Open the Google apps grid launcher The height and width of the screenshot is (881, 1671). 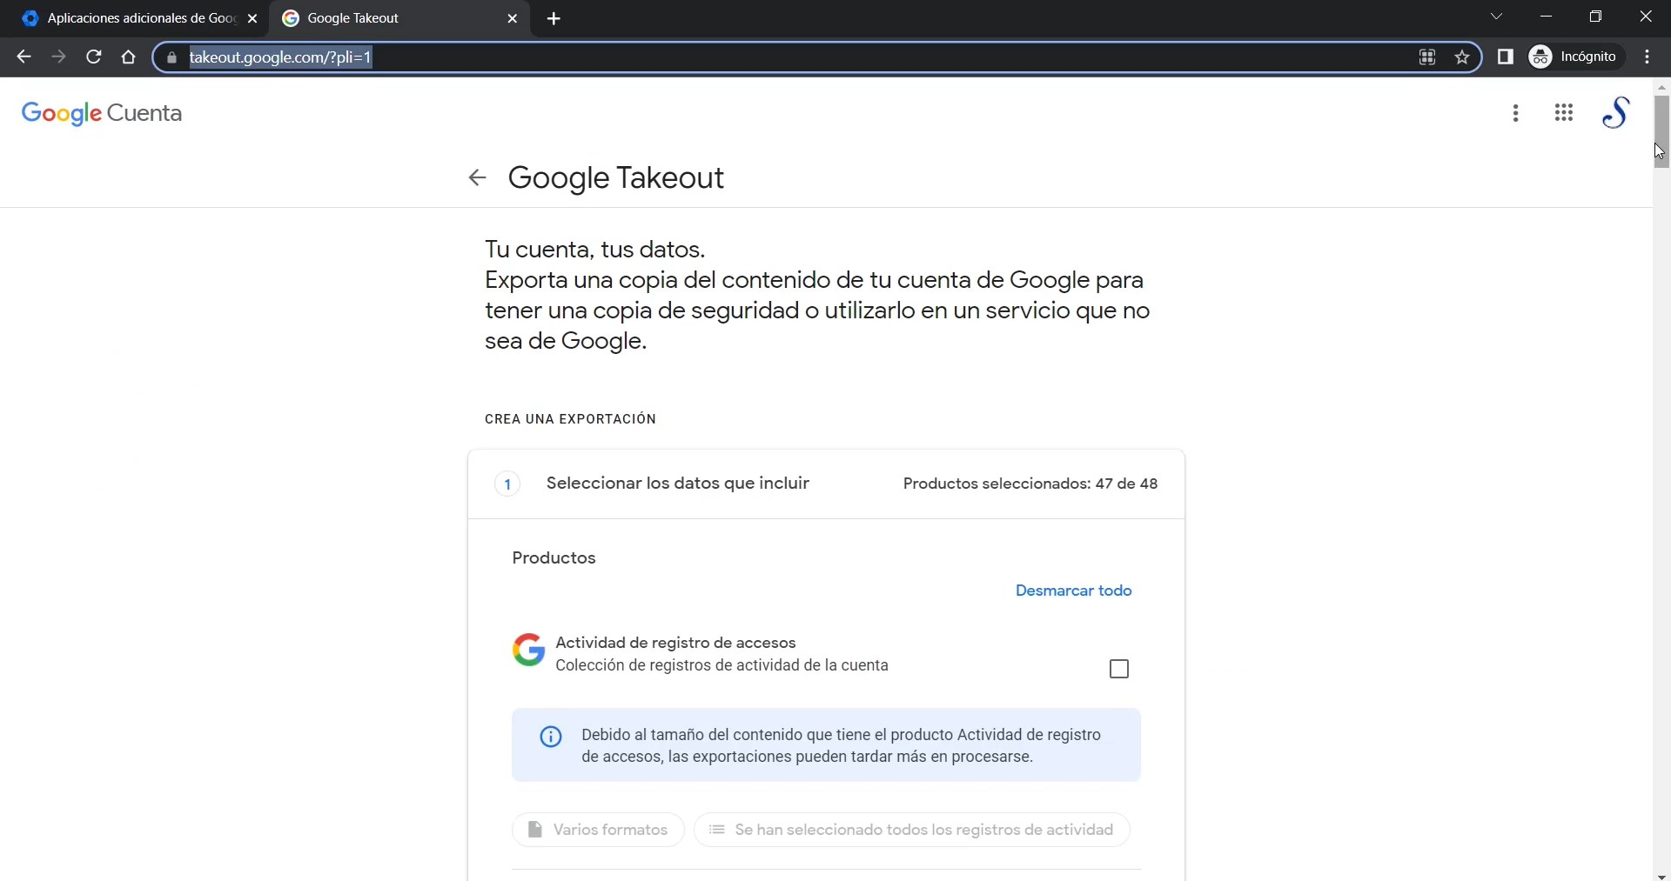(1564, 113)
